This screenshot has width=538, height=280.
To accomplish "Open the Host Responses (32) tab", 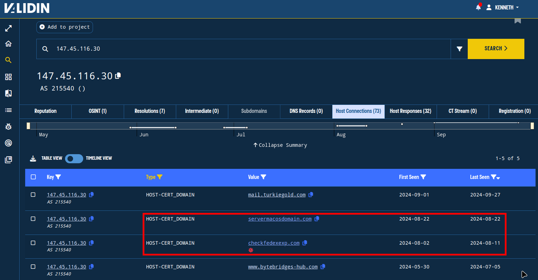I will click(x=410, y=111).
